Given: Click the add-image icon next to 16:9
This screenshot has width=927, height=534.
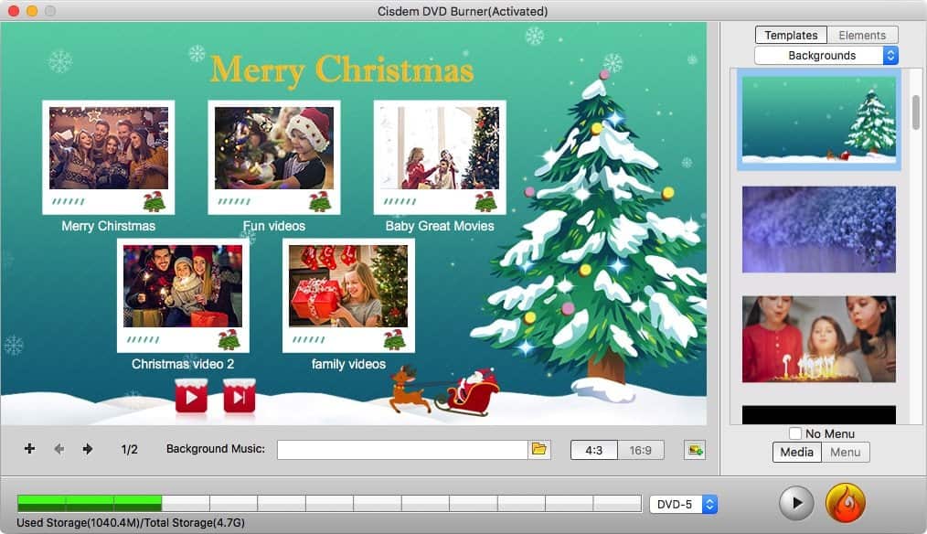Looking at the screenshot, I should (x=694, y=449).
